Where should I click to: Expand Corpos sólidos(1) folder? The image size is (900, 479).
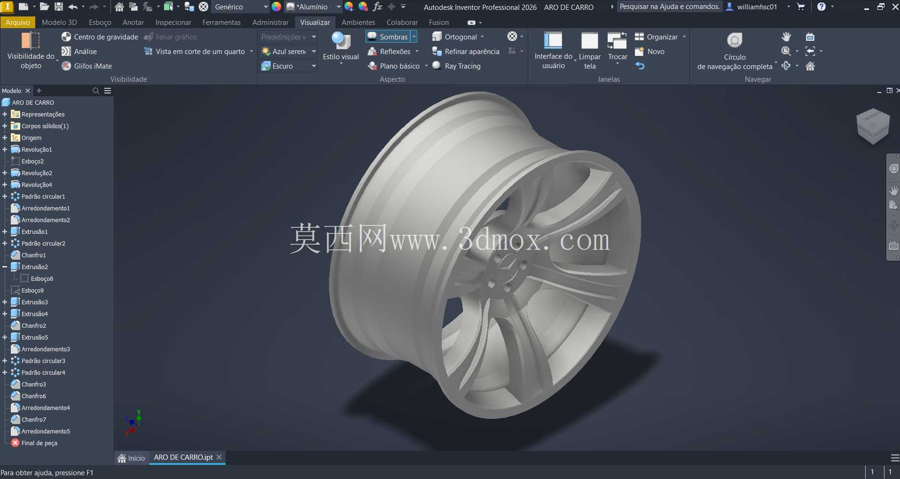5,126
